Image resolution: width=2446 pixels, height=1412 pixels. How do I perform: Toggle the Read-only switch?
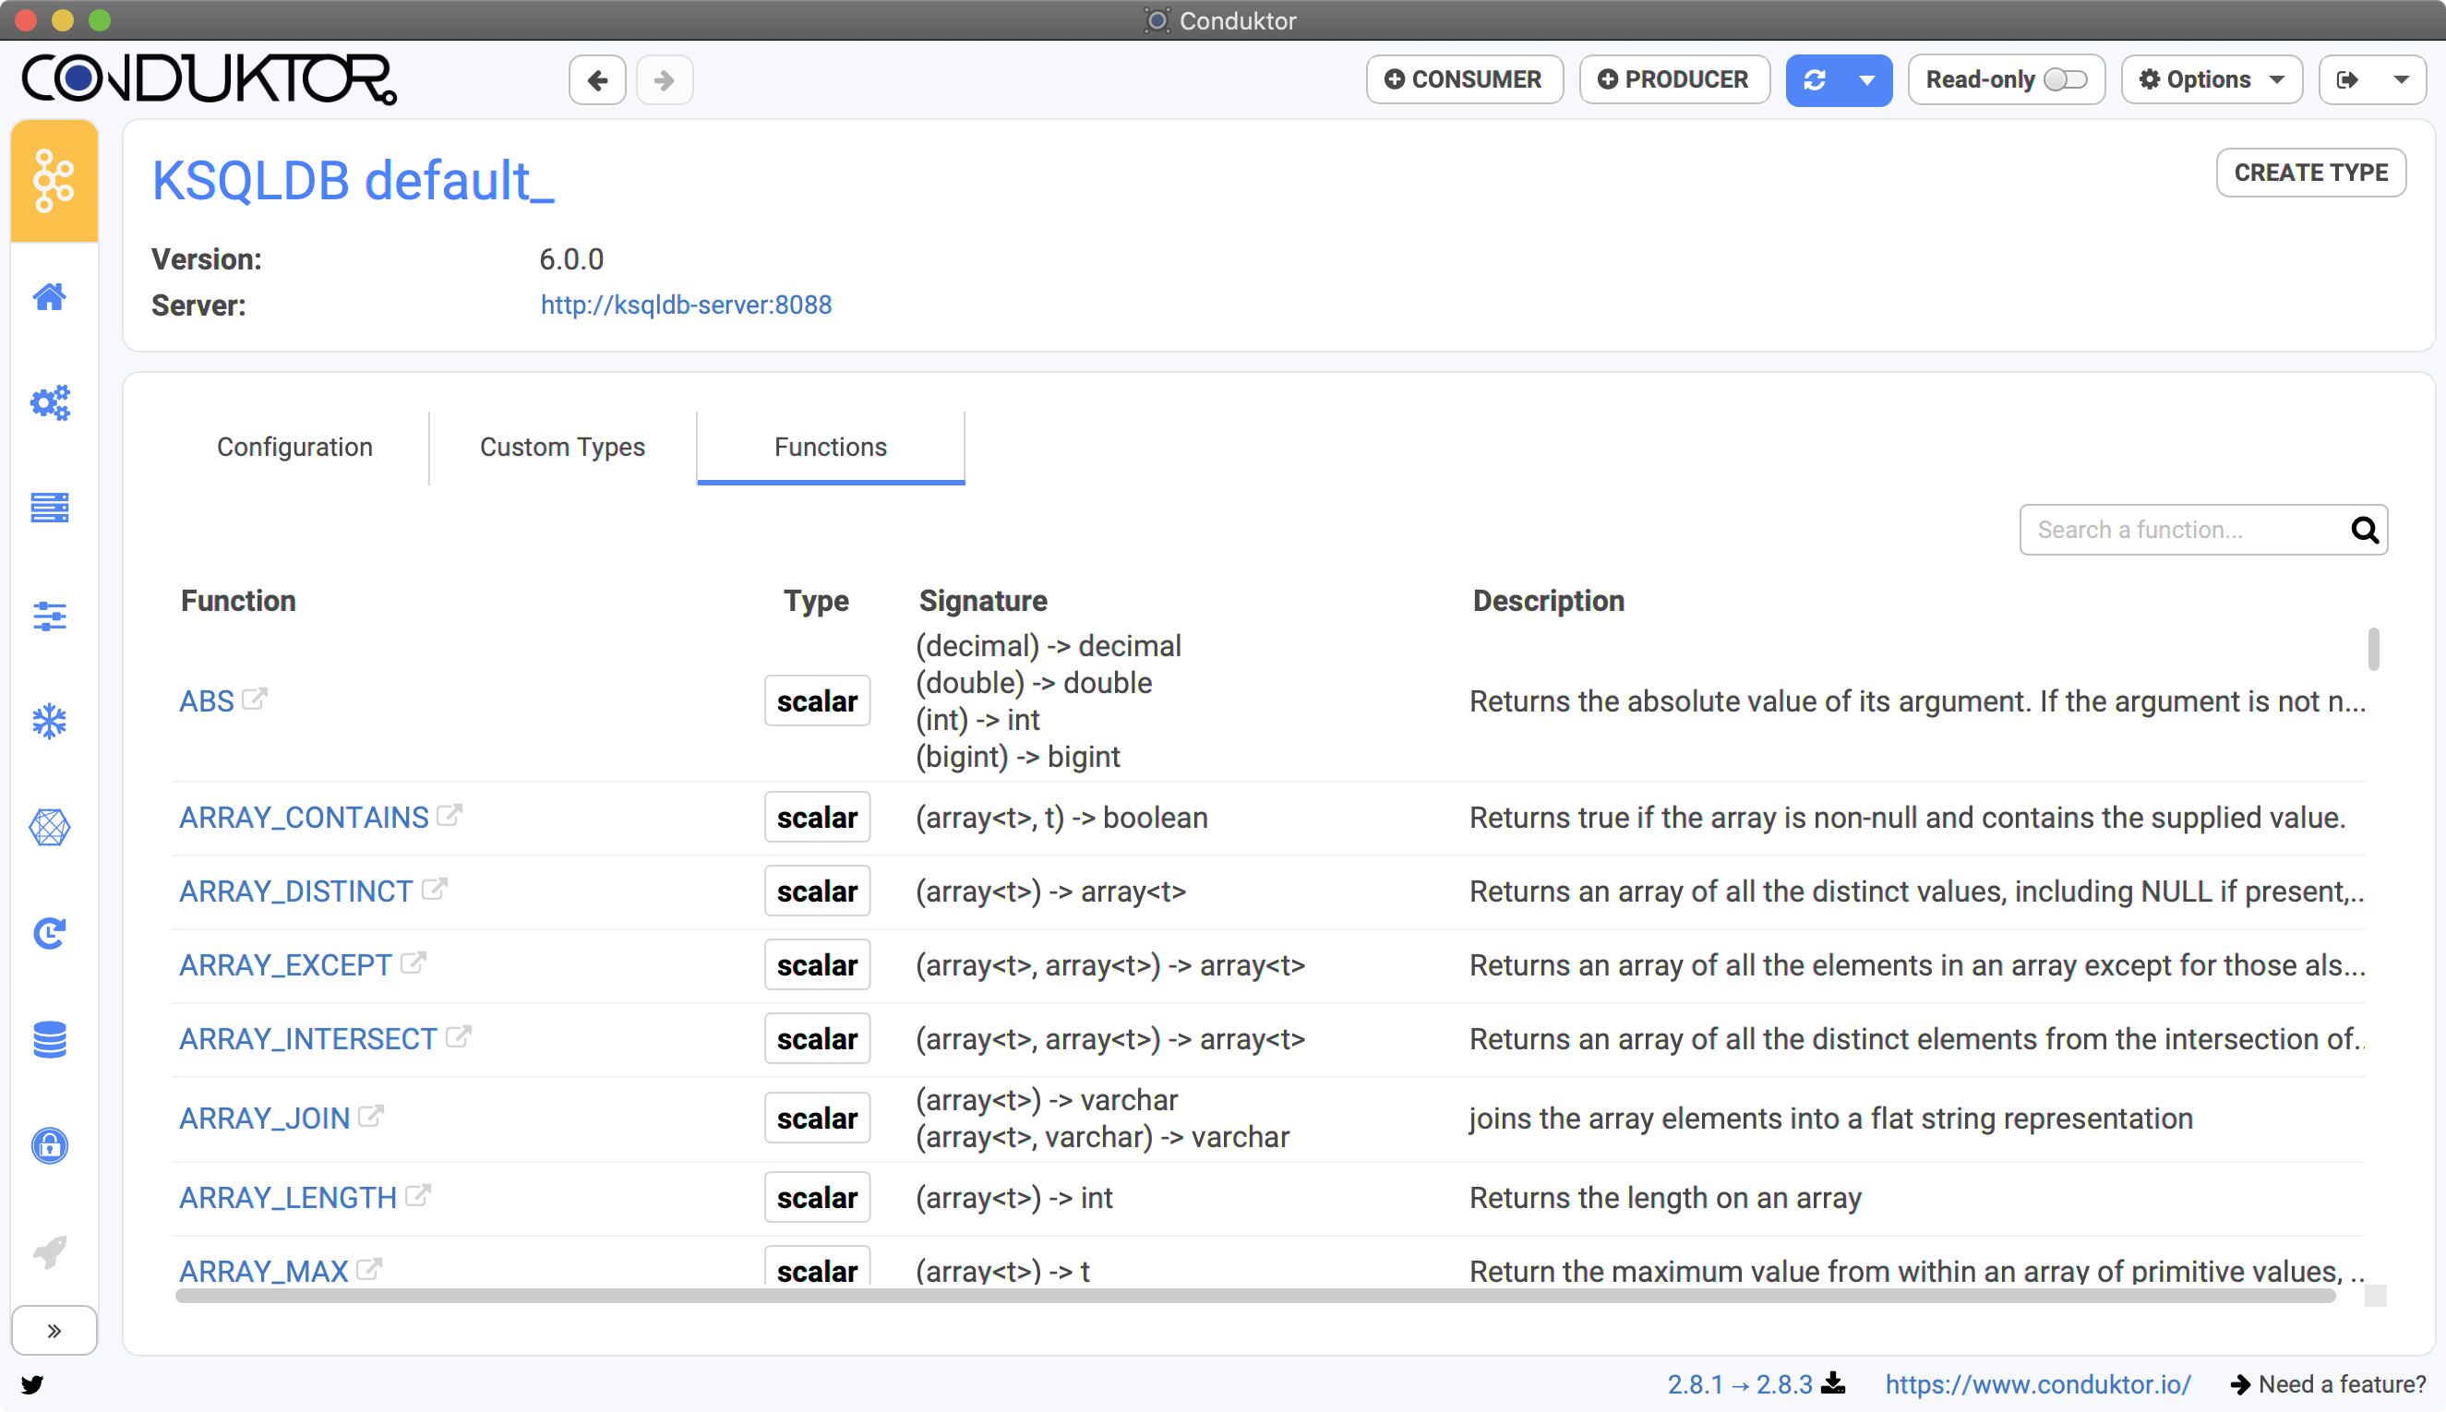(2065, 79)
